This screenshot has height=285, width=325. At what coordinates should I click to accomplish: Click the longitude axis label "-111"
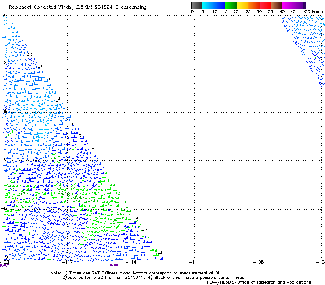click(x=194, y=262)
